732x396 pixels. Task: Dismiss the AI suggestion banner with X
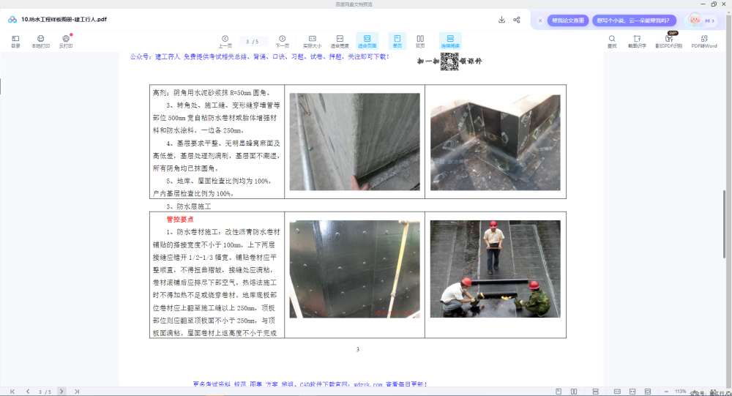[540, 20]
